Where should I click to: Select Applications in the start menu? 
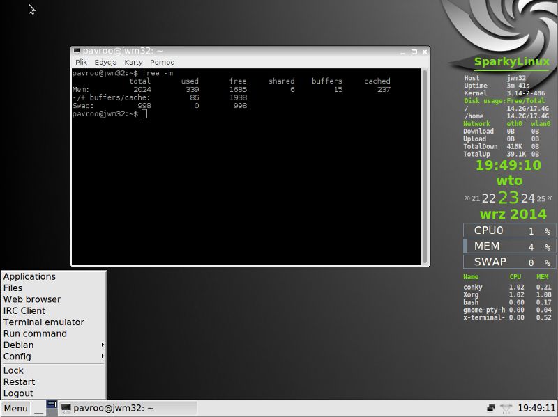point(29,276)
